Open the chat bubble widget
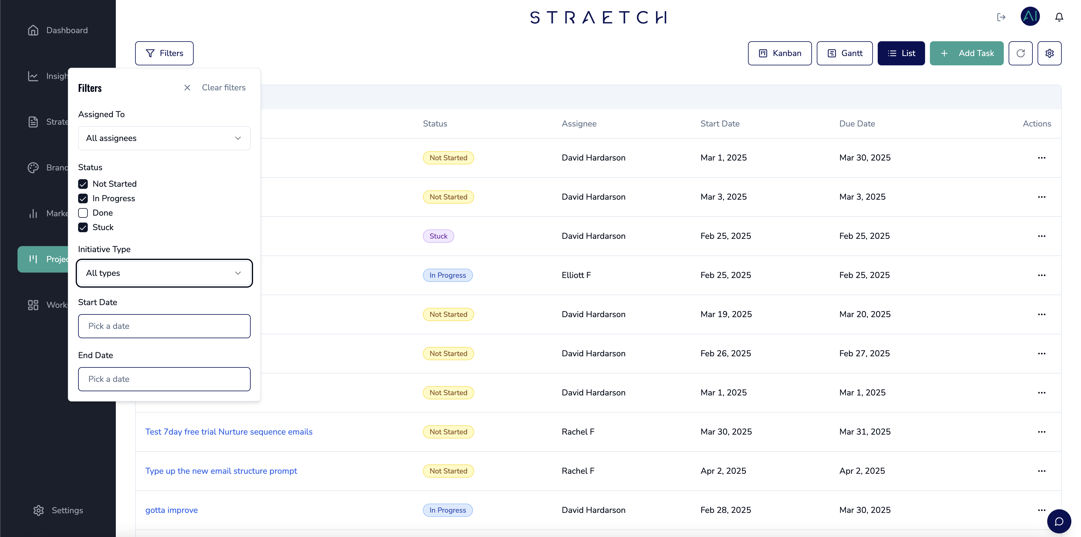The width and height of the screenshot is (1081, 537). 1059,521
